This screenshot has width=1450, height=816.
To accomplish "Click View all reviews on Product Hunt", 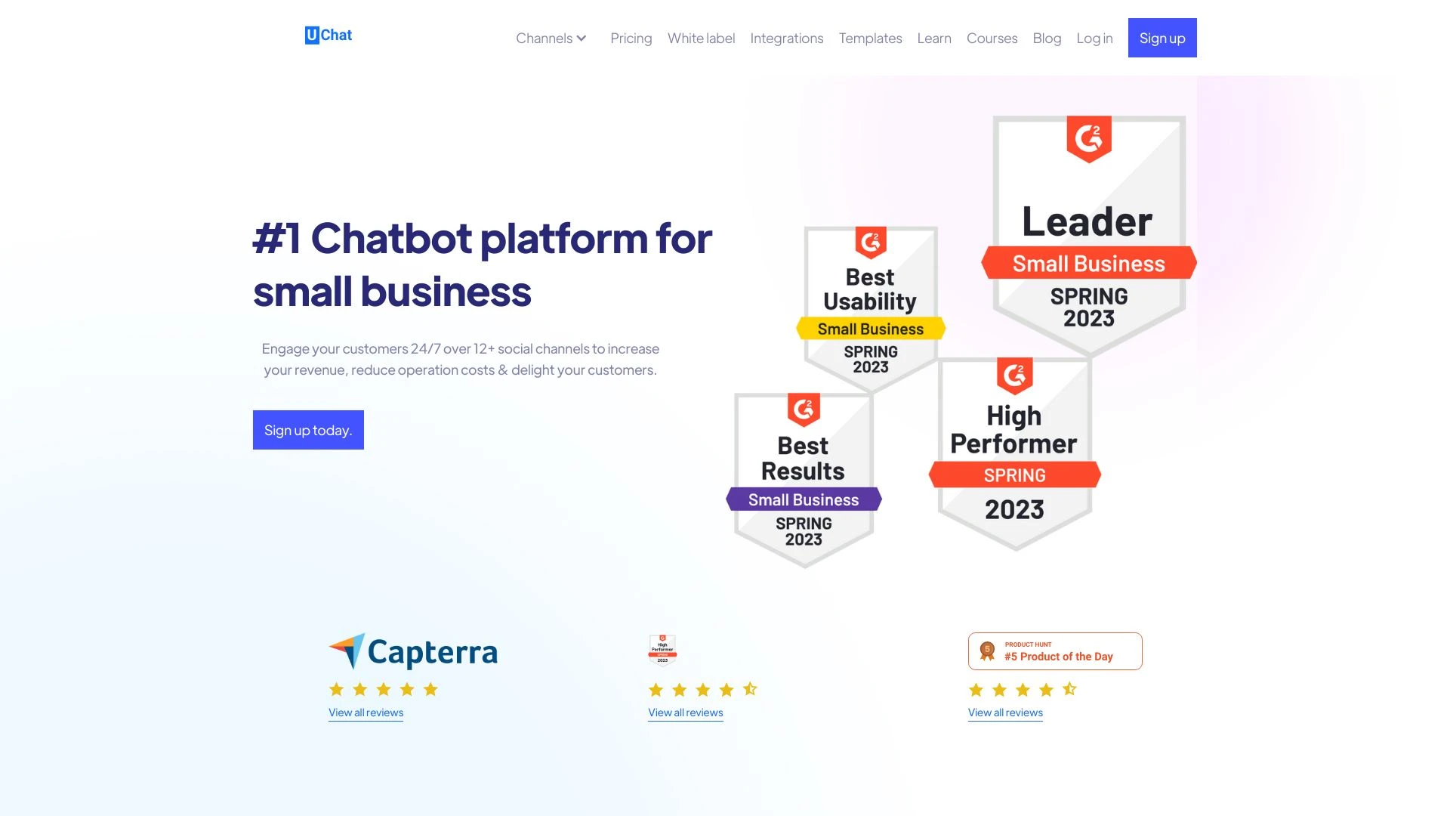I will point(1005,712).
